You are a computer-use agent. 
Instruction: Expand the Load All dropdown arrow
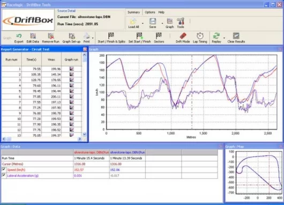coord(143,23)
